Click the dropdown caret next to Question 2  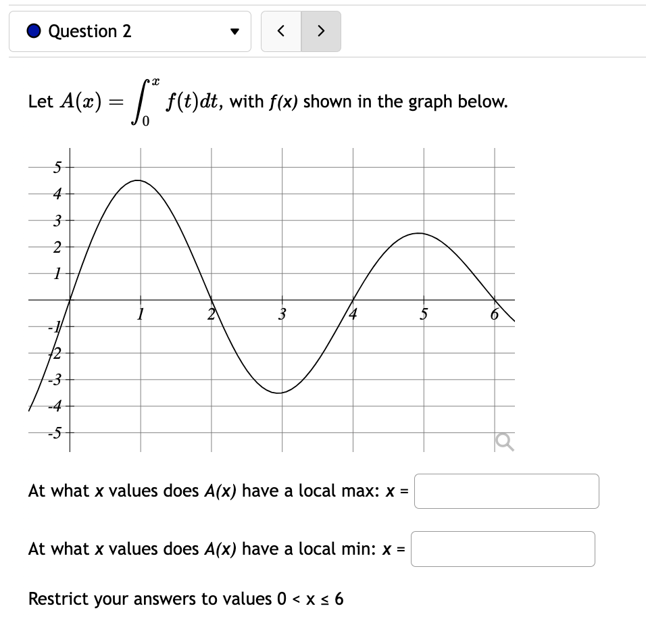tap(233, 31)
